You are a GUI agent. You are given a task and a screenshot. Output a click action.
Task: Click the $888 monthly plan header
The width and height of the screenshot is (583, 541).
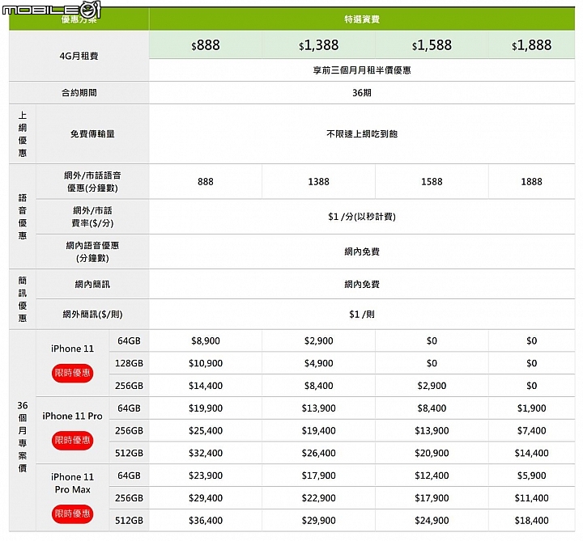205,45
